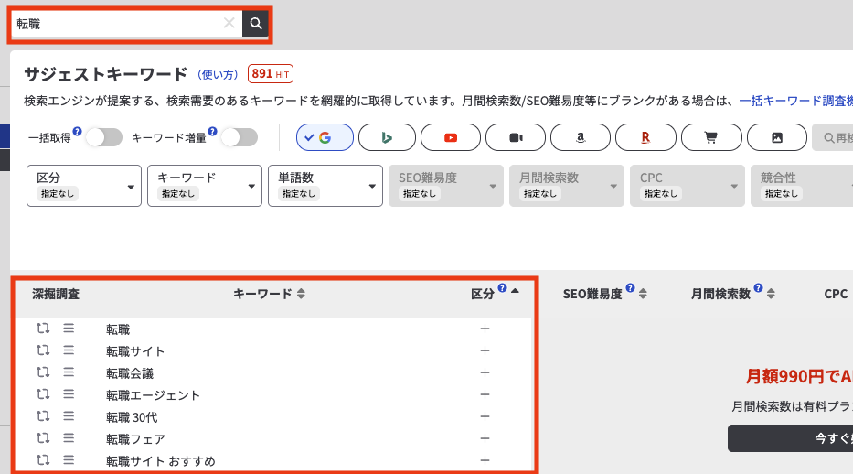Select the shopping cart source button

pos(711,137)
